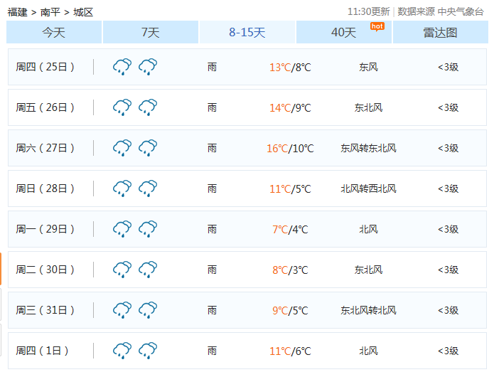Image resolution: width=494 pixels, height=377 pixels.
Task: Click second rain icon for 周日 28日
Action: [148, 188]
